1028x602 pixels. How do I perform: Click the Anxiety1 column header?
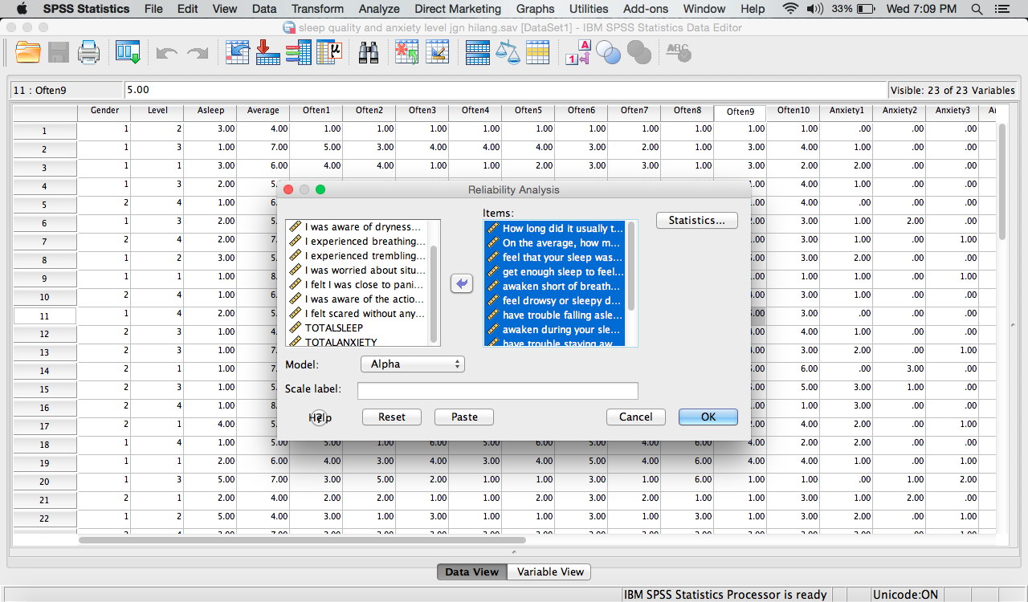pos(846,111)
